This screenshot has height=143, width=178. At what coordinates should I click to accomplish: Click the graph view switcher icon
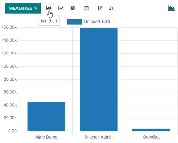pos(171,8)
